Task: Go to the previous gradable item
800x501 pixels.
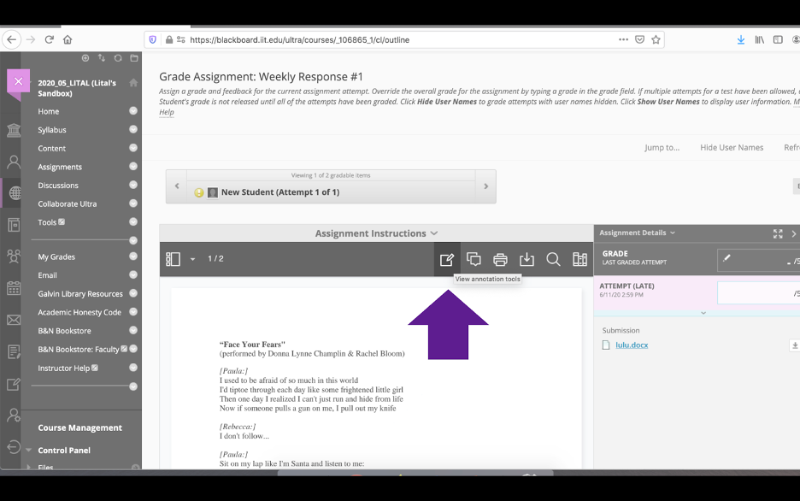Action: point(177,186)
